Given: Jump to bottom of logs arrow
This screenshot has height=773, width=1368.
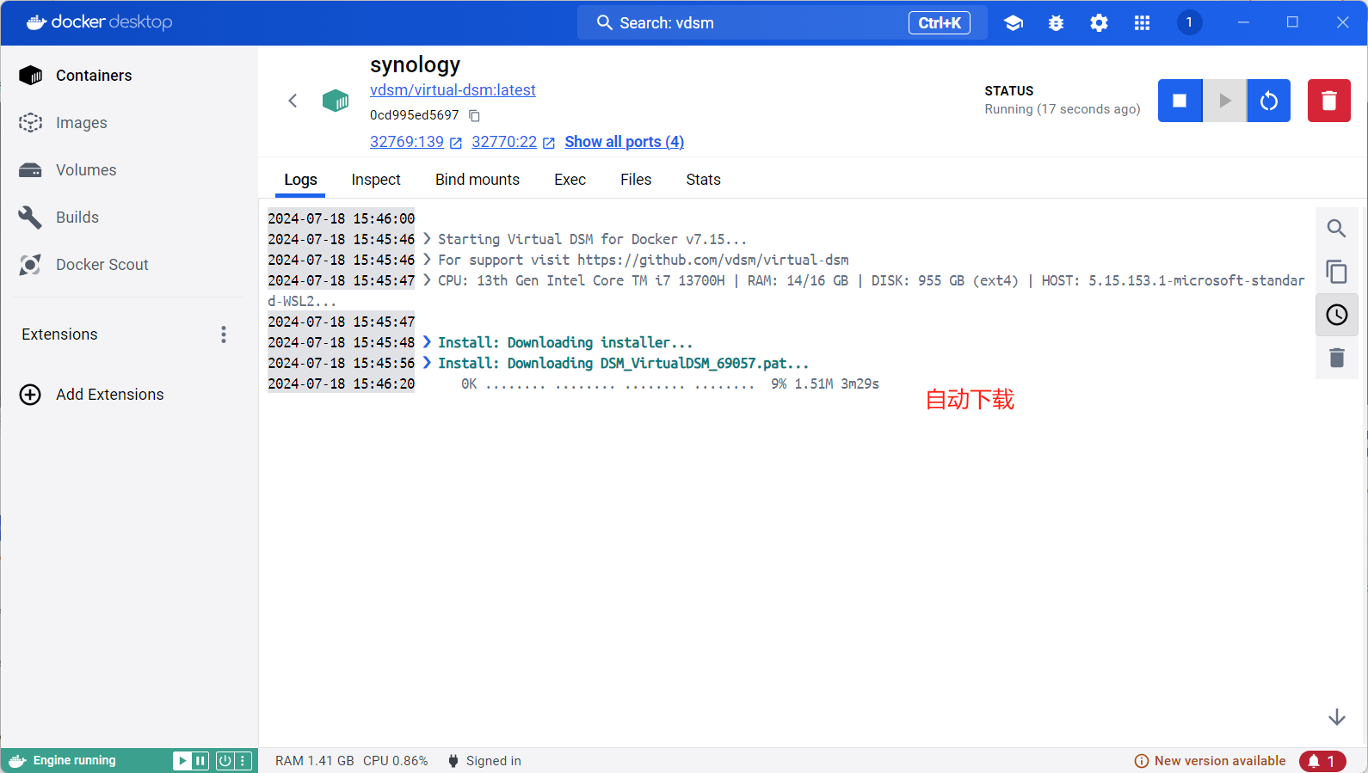Looking at the screenshot, I should [x=1336, y=717].
